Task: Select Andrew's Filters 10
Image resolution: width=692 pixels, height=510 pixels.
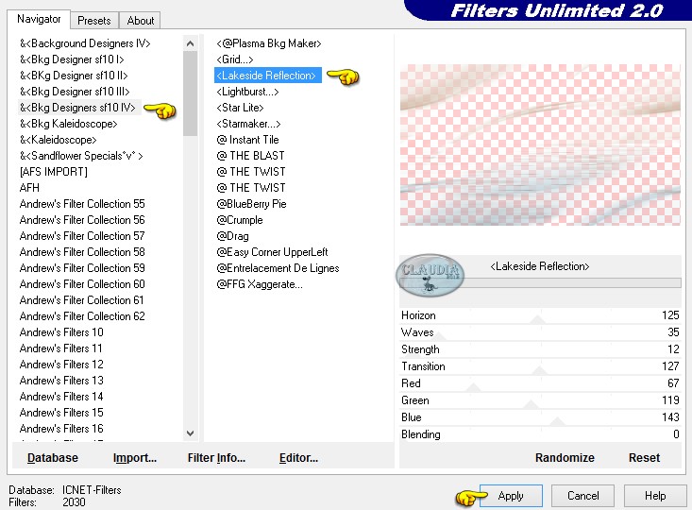Action: pos(61,332)
